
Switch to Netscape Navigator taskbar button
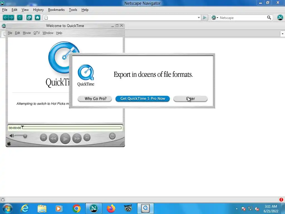94,208
